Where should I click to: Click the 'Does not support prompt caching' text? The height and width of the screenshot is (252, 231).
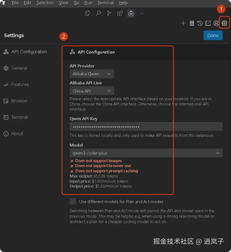coord(107,171)
